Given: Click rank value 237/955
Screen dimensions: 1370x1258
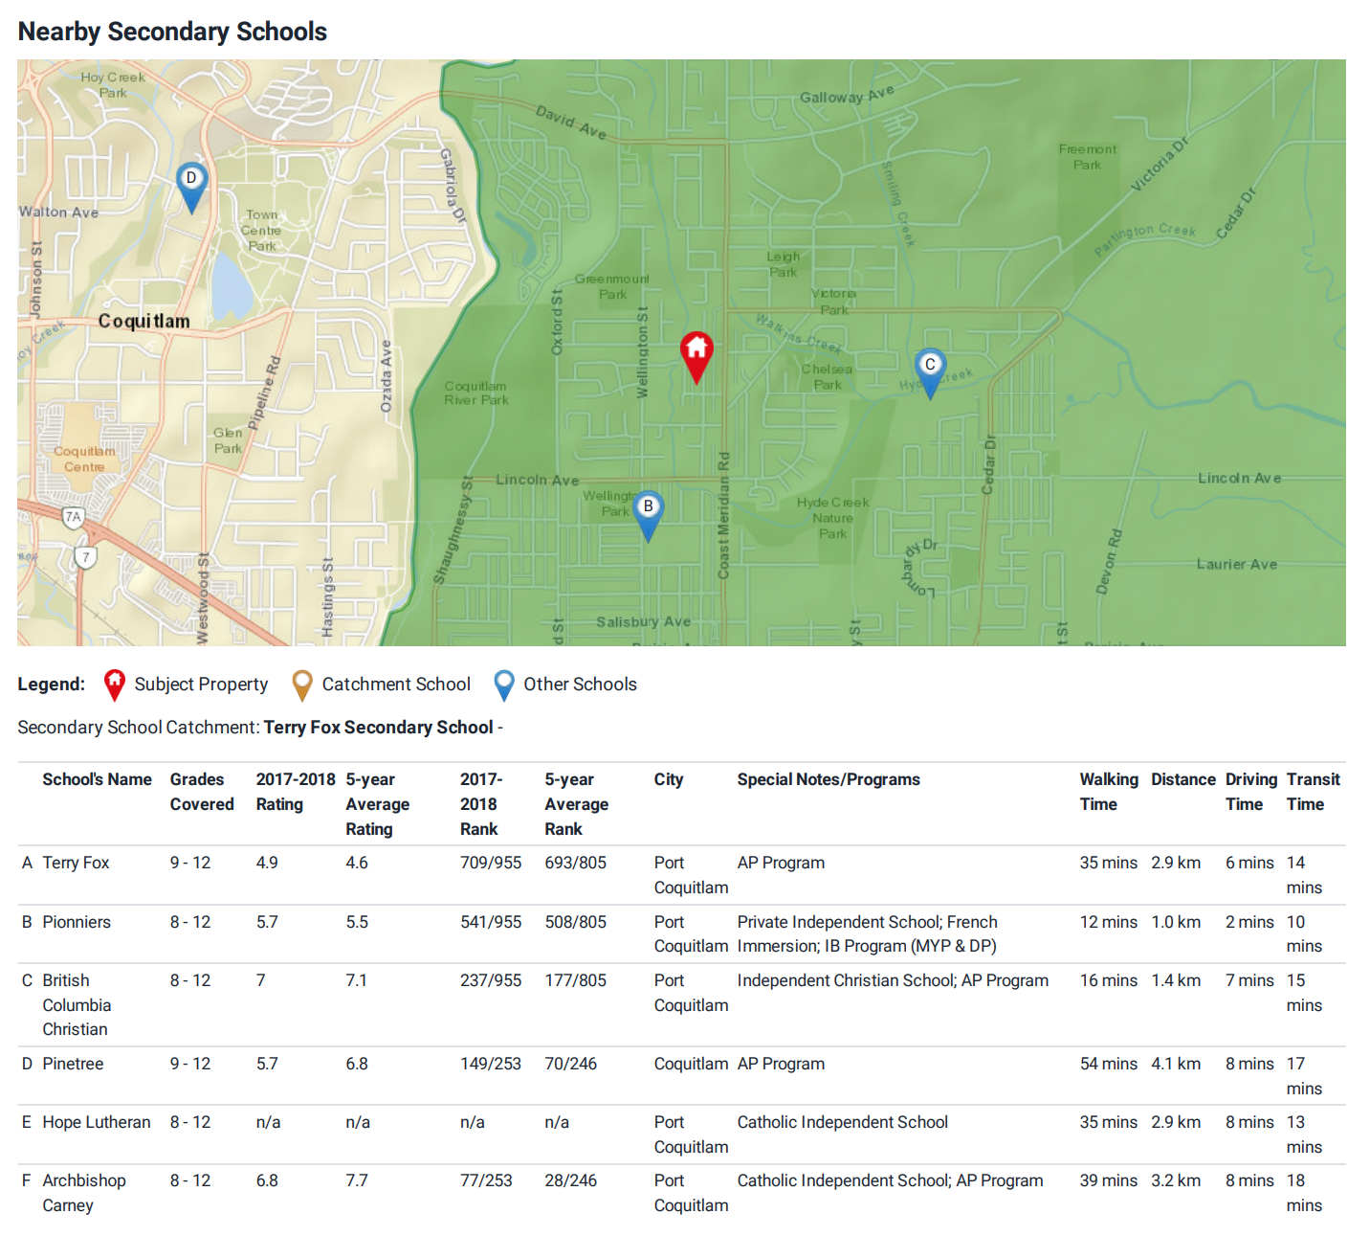Looking at the screenshot, I should (491, 980).
